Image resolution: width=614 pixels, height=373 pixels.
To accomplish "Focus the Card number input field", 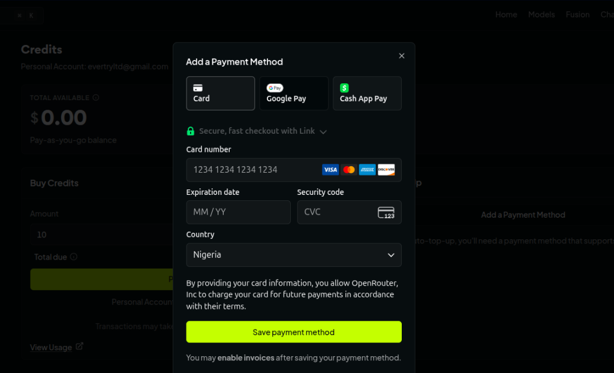I will click(294, 170).
